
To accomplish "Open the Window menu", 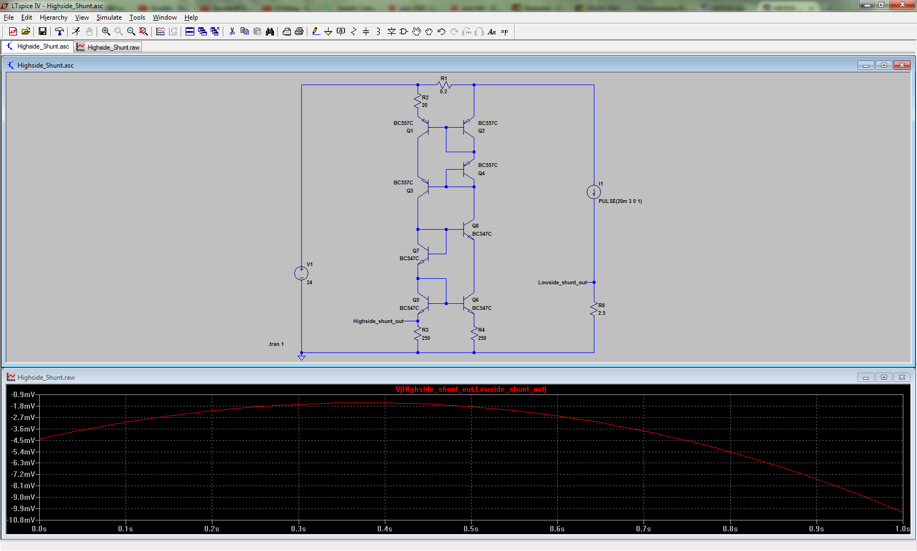I will 164,17.
